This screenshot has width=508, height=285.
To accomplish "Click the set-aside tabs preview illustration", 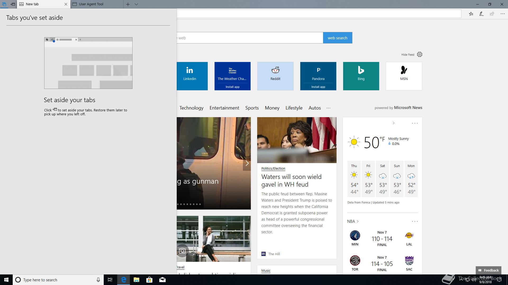I will click(88, 63).
